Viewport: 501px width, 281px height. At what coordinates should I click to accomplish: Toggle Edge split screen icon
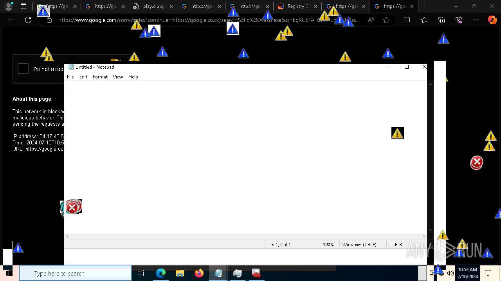tap(407, 20)
